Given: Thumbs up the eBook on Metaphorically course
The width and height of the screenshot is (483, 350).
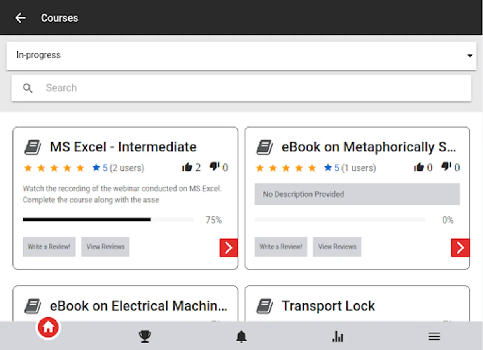Looking at the screenshot, I should pos(419,167).
